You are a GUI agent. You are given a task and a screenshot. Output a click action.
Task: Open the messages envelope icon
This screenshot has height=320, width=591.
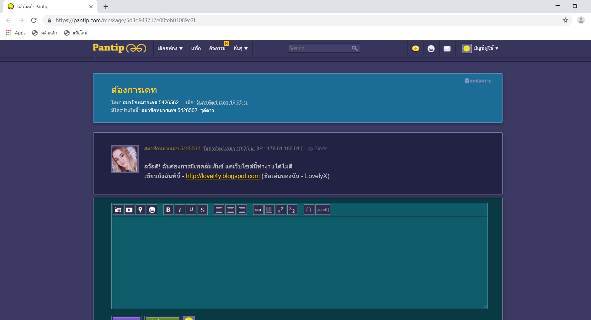[447, 49]
